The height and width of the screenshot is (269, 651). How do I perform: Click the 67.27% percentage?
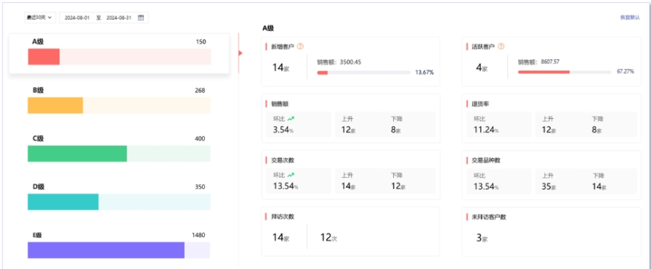point(626,71)
